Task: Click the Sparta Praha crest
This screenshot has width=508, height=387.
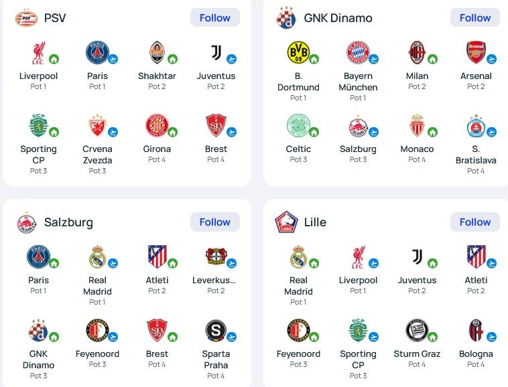Action: [216, 330]
